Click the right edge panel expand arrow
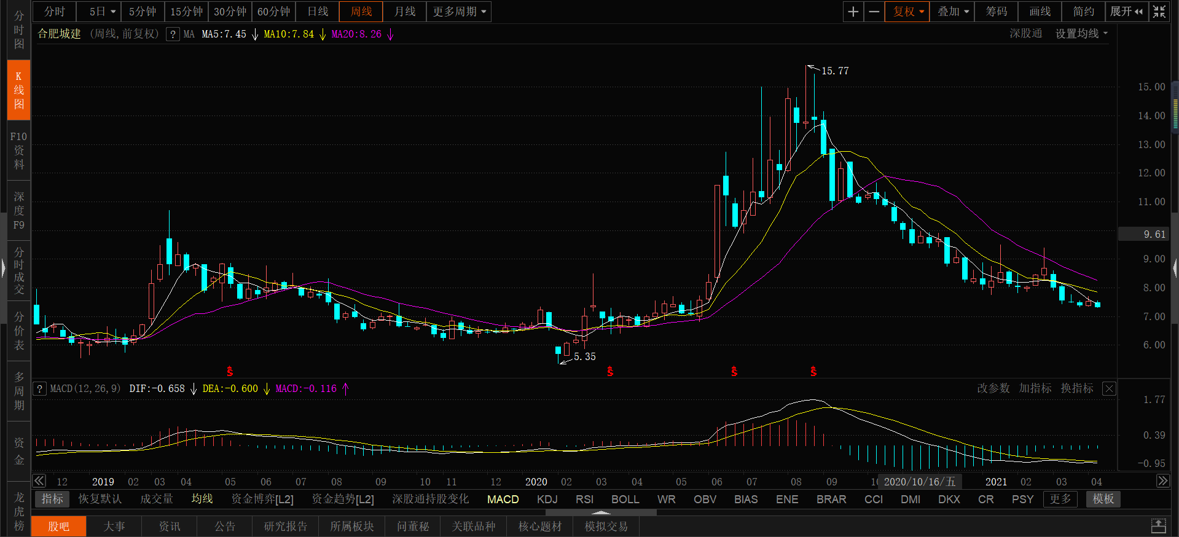The height and width of the screenshot is (537, 1179). [x=1175, y=268]
